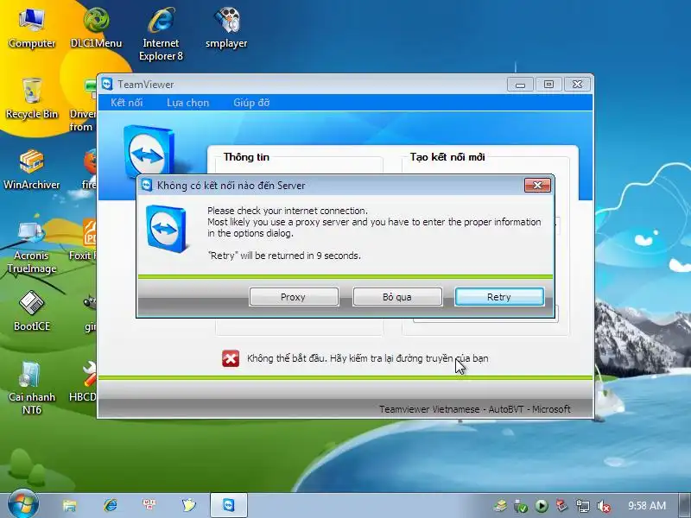Click the Retry button
The height and width of the screenshot is (518, 691).
pos(499,297)
